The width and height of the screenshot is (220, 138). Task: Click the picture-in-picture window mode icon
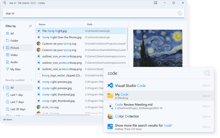point(155,3)
